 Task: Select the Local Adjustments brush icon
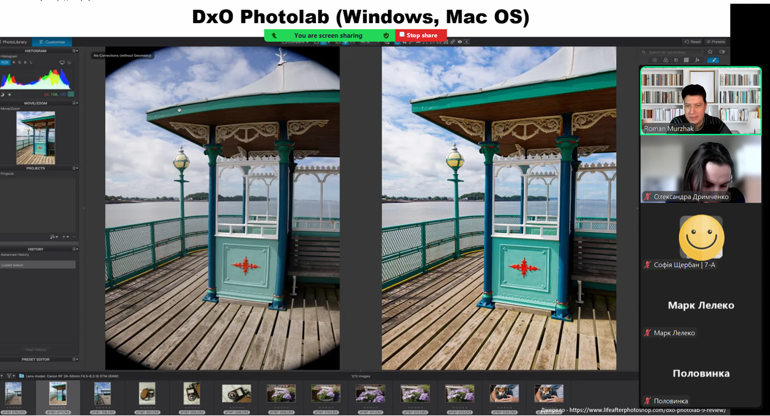[713, 60]
